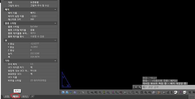Click the 명령: *취소* history line

[149, 78]
